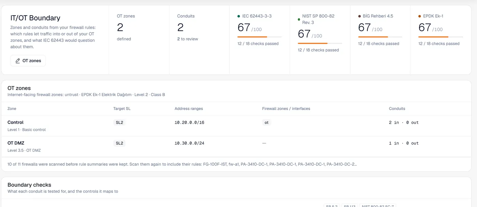
Task: Click the "Level 1 · Basic control" subtitle
Action: click(x=27, y=130)
